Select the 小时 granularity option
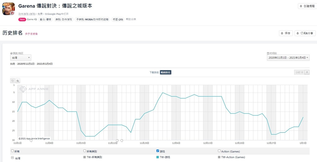This screenshot has width=317, height=162. [x=299, y=72]
